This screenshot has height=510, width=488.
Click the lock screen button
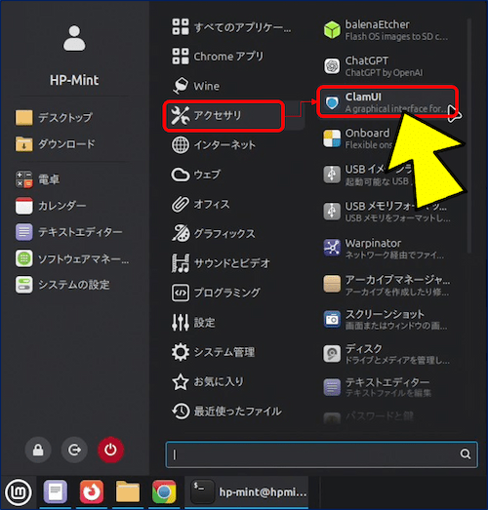point(38,451)
